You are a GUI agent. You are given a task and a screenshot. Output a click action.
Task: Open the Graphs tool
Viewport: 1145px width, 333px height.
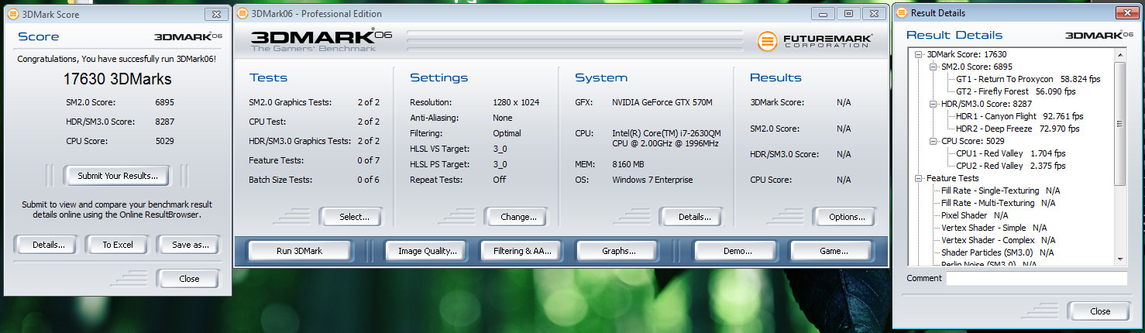[618, 251]
